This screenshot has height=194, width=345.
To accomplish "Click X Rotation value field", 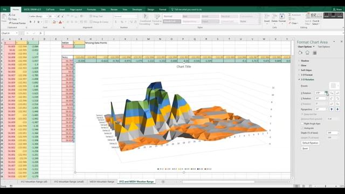I will click(x=320, y=93).
